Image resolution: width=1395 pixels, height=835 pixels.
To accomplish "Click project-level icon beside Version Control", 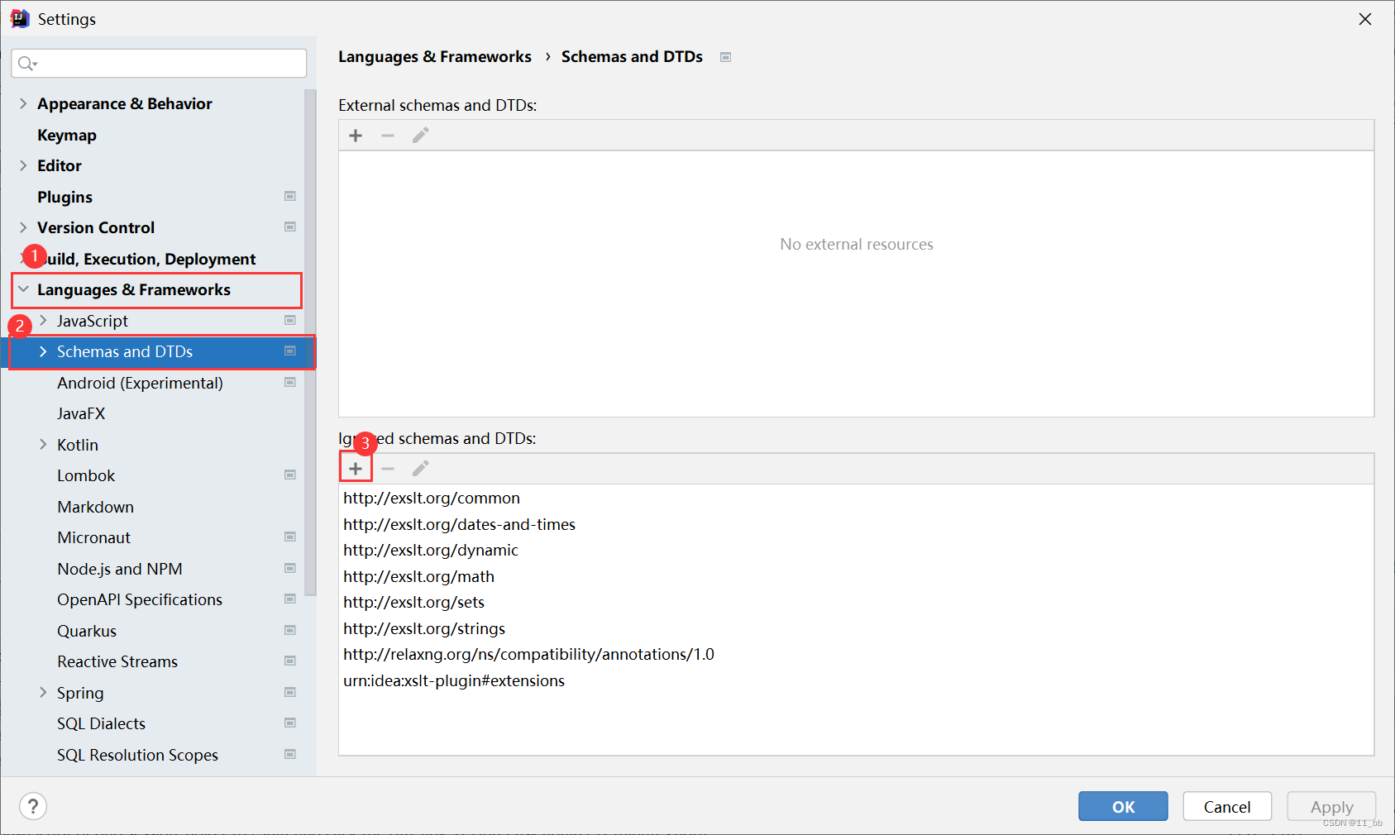I will tap(290, 227).
